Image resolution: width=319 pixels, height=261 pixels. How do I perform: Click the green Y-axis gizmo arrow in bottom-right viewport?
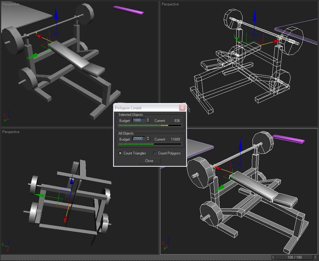pos(220,188)
